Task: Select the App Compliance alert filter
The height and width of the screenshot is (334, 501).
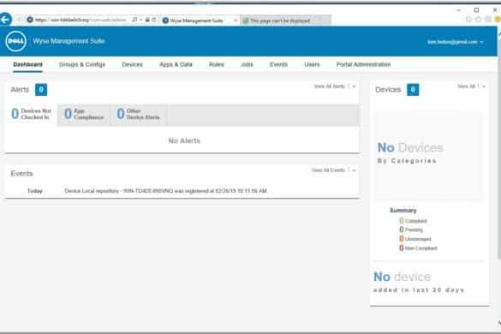Action: (x=84, y=114)
